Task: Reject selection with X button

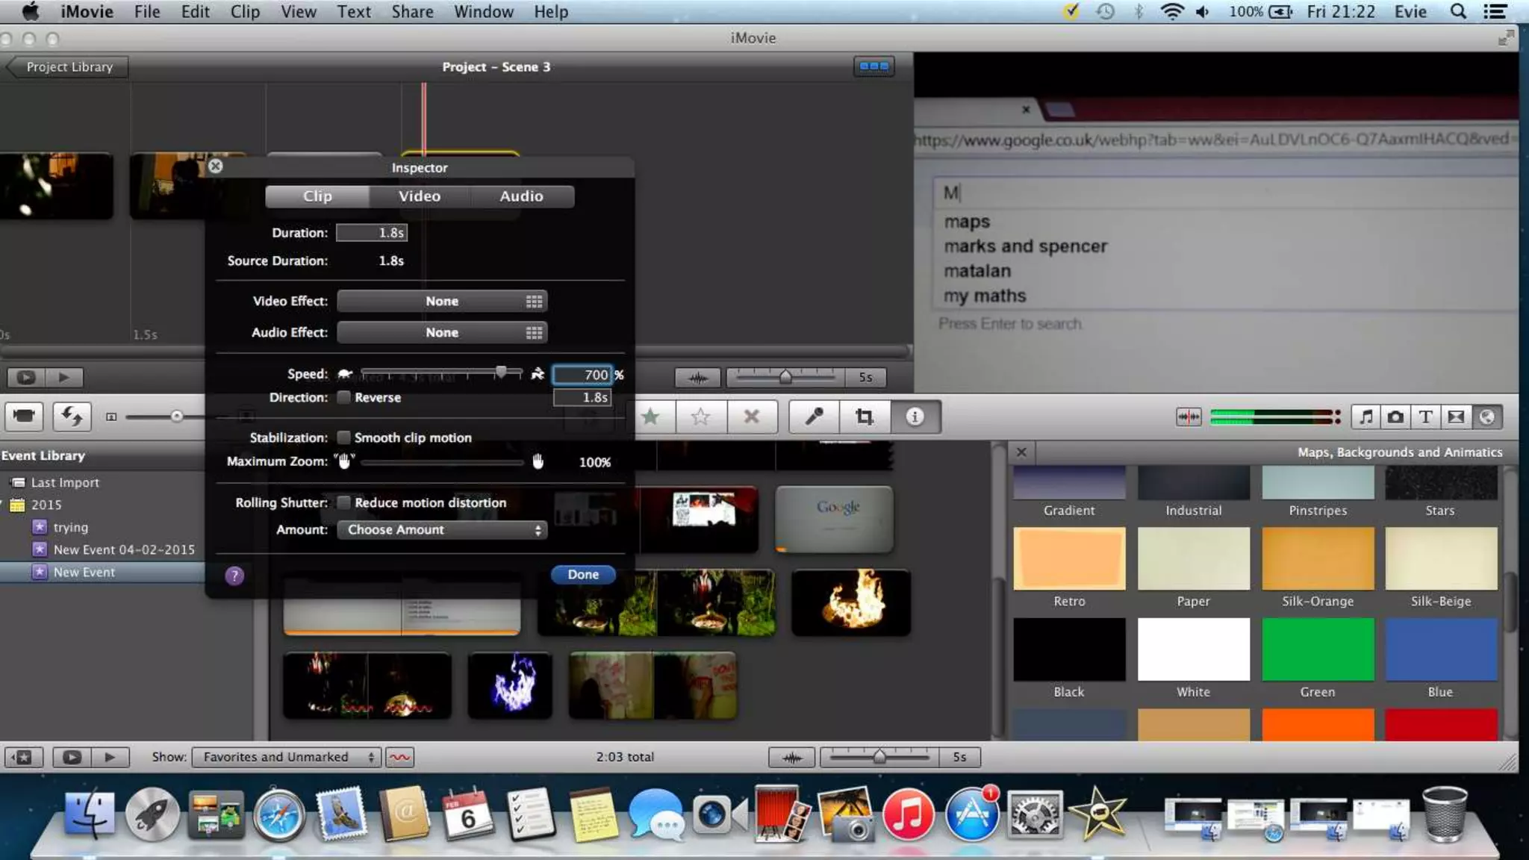Action: coord(752,417)
